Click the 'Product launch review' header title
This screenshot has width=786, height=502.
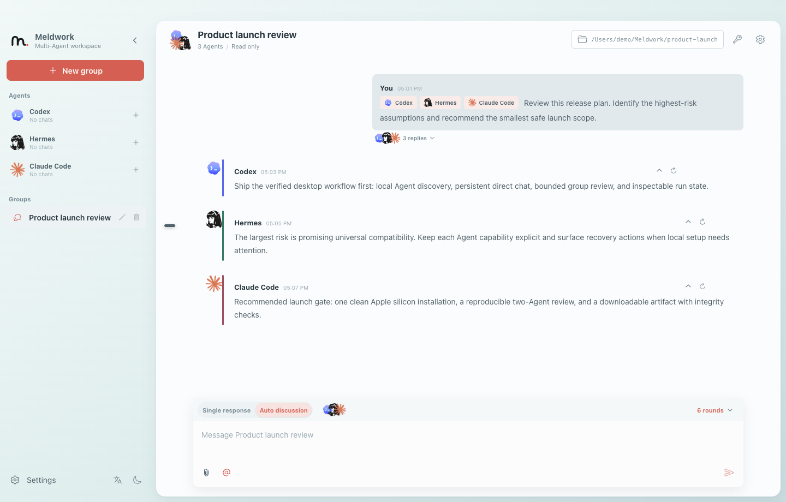tap(247, 35)
